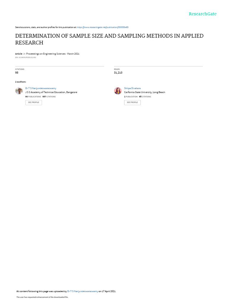Click the 98 Citations stat under Shilpa Divakara
This screenshot has height=304, width=228.
coord(145,96)
